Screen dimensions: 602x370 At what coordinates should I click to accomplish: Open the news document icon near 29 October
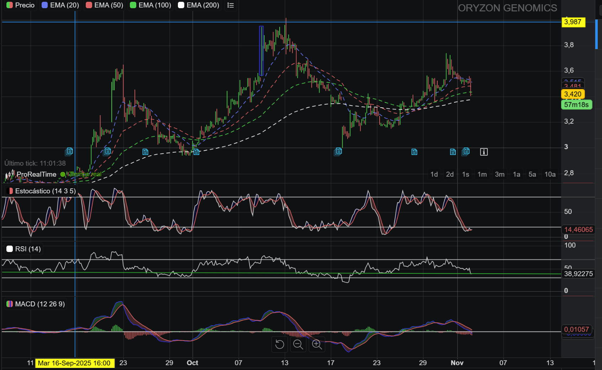414,152
